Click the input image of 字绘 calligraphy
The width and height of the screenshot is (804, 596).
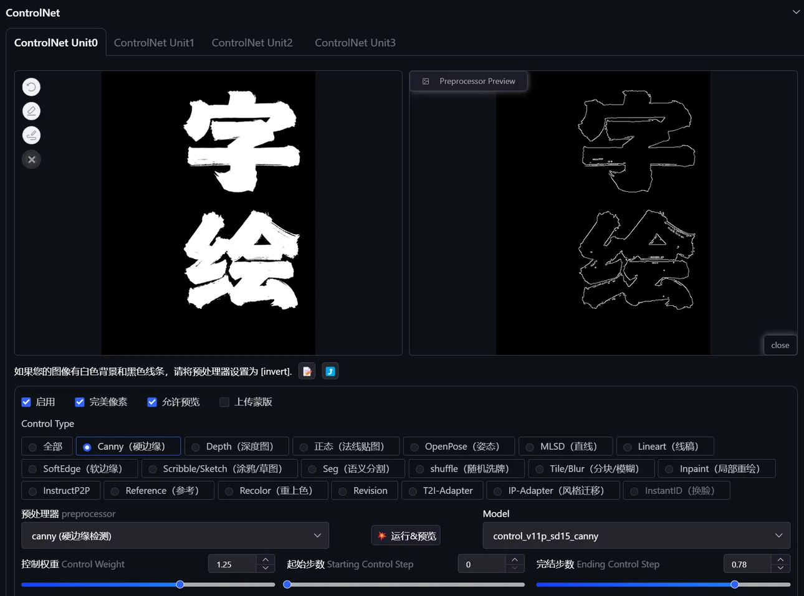pos(208,213)
